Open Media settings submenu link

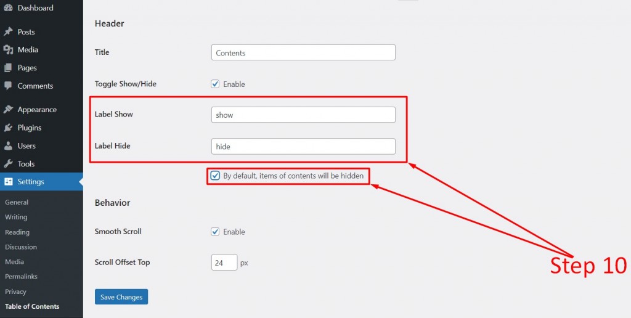pos(15,262)
